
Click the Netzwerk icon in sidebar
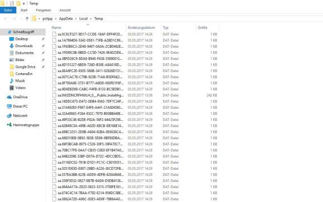[9, 115]
